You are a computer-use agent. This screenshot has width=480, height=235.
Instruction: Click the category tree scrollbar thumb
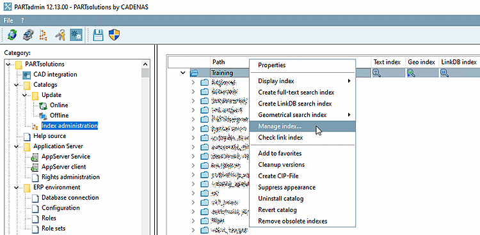coord(145,73)
